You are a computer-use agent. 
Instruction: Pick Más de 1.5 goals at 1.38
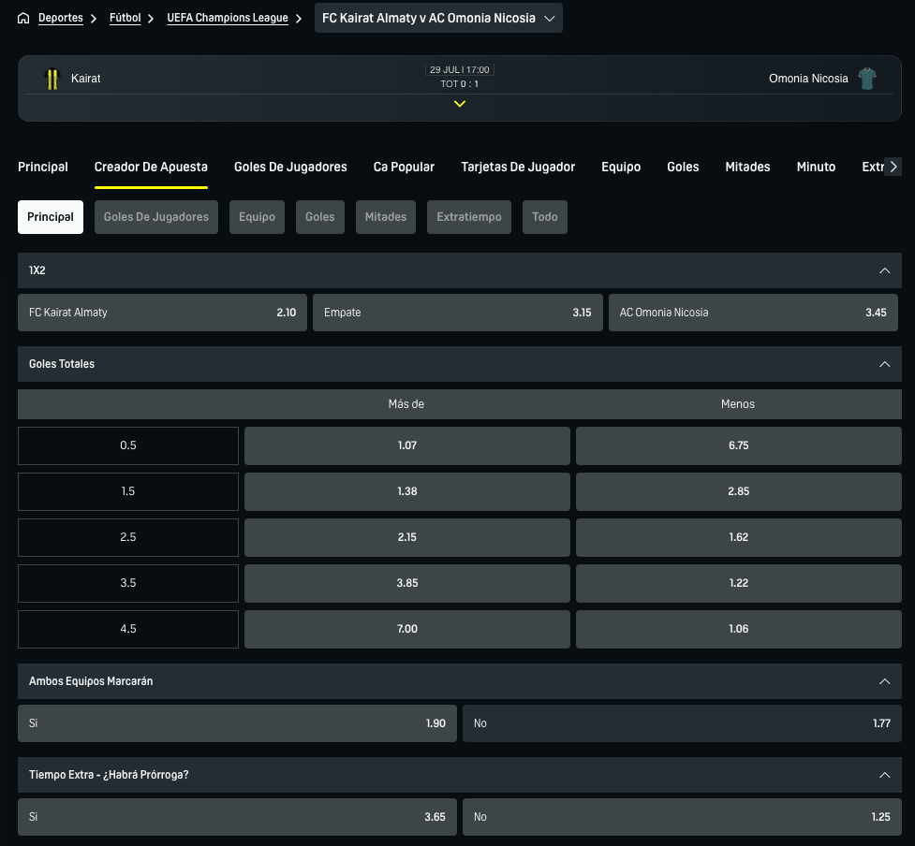click(407, 491)
